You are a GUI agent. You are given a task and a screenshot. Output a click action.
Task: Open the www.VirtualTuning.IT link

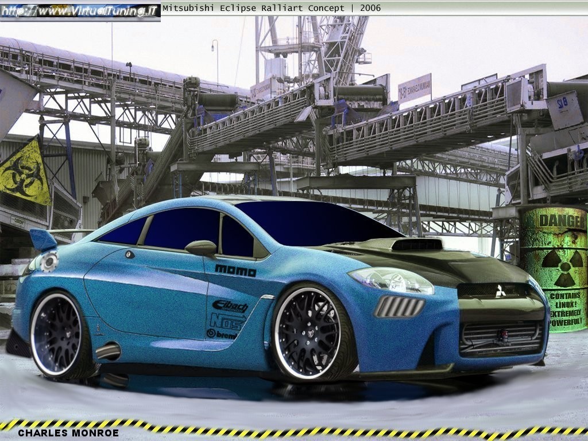(x=80, y=11)
